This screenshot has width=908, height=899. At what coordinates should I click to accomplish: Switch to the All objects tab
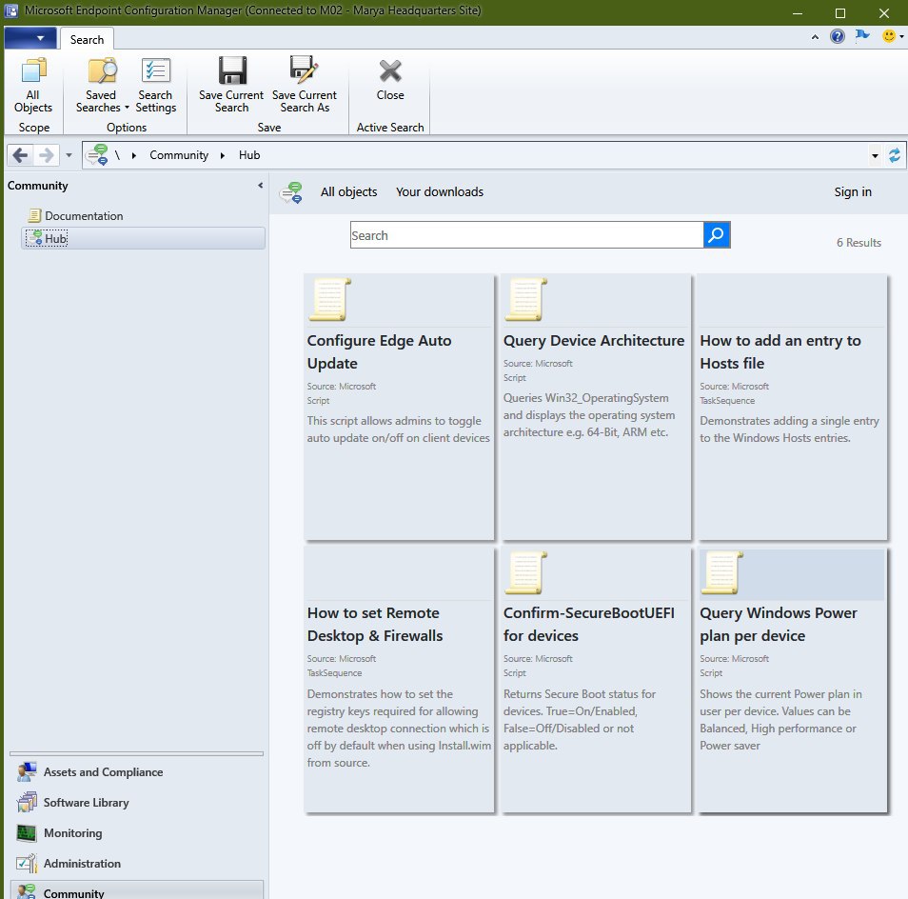(x=348, y=191)
